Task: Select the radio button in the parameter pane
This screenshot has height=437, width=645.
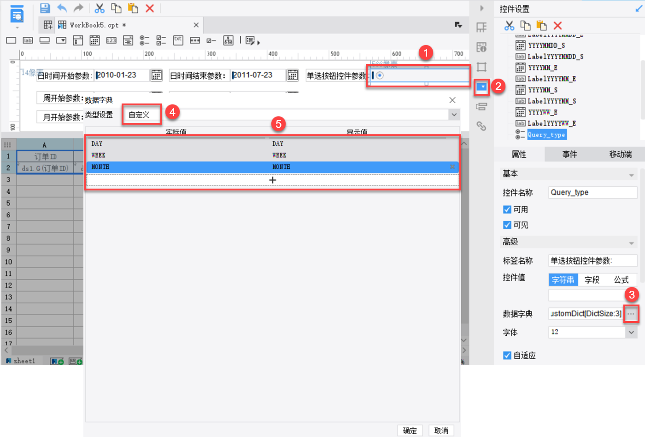Action: [x=380, y=75]
